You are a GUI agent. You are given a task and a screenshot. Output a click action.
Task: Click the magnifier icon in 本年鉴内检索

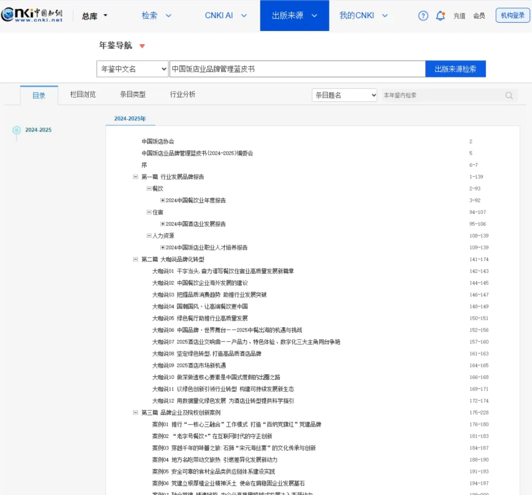coord(508,95)
